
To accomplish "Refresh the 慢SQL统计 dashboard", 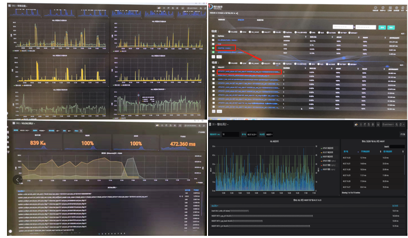I will (400, 124).
